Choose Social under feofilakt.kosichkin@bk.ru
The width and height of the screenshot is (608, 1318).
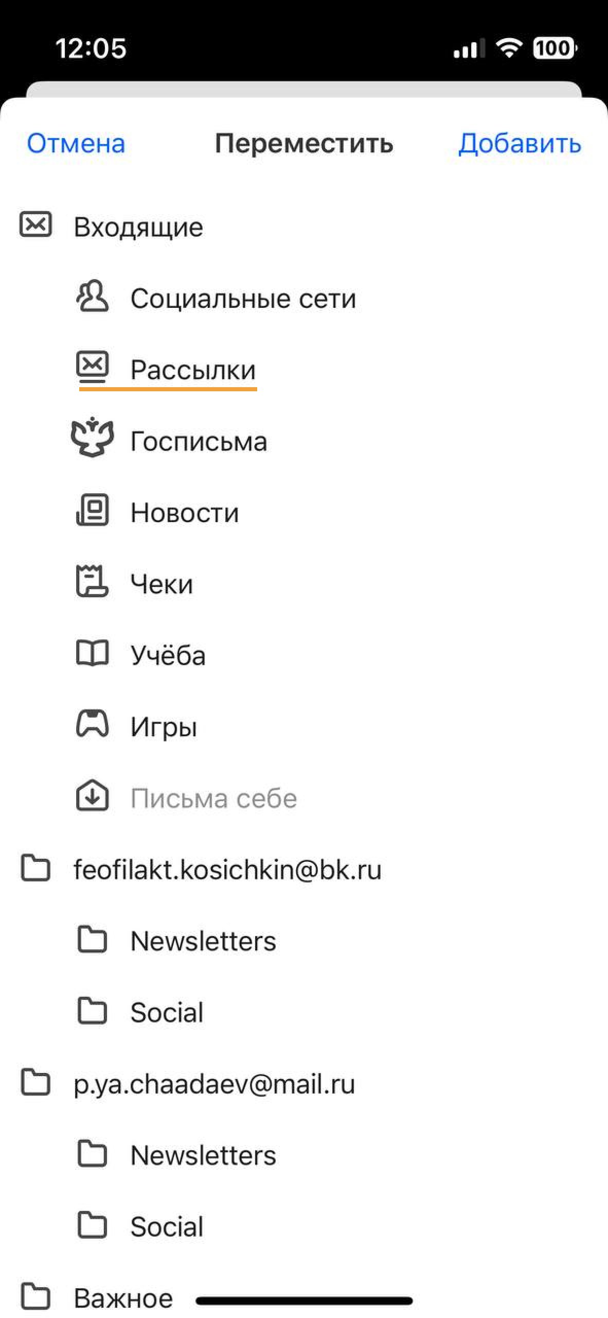304,1012
